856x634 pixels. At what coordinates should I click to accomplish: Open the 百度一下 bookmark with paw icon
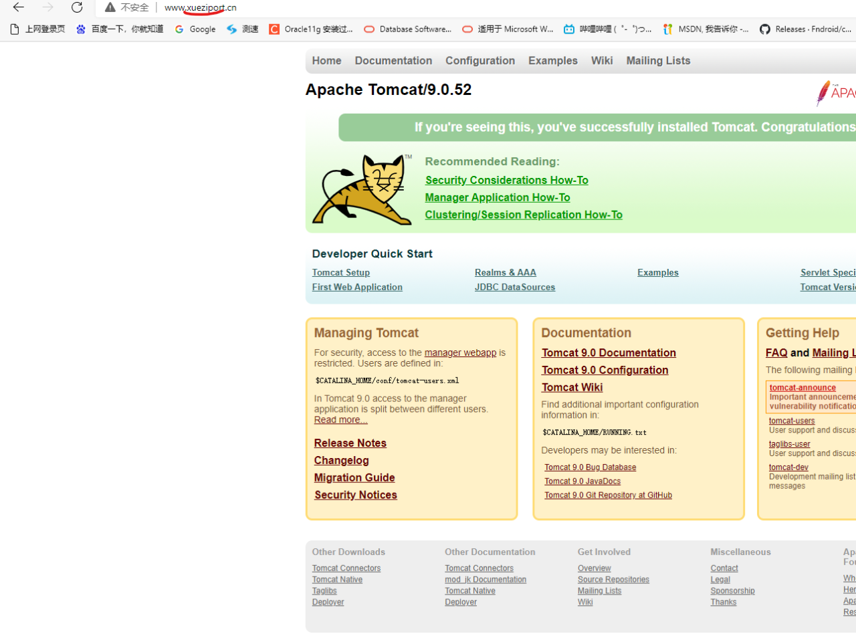[120, 29]
